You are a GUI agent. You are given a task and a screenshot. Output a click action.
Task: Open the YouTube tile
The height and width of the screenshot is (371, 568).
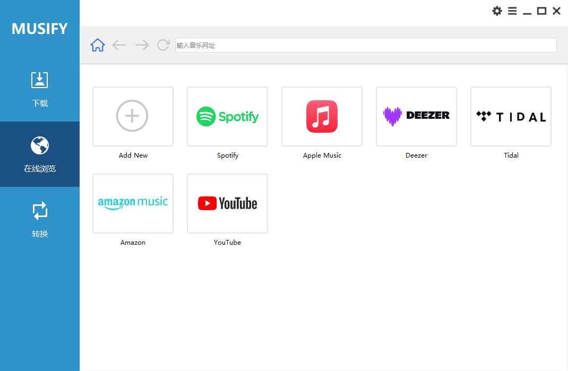coord(227,203)
